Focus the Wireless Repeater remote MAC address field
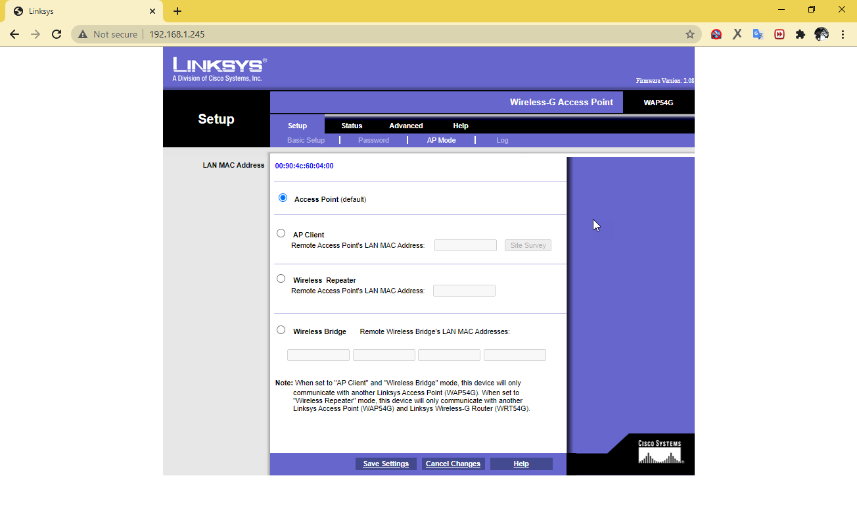Screen dimensions: 857x505 click(x=464, y=291)
